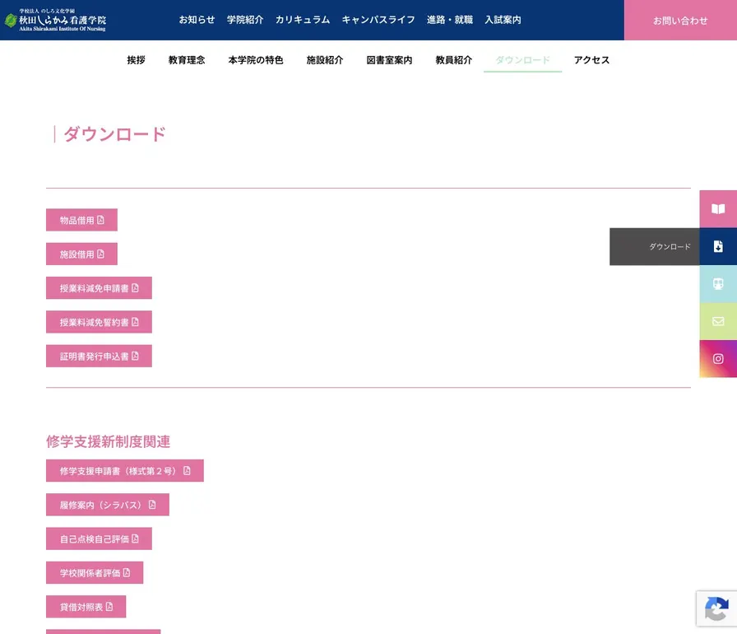Screen dimensions: 737x634
Task: Click the Akita Shirakami Institute of Nursing logo
Action: (55, 20)
